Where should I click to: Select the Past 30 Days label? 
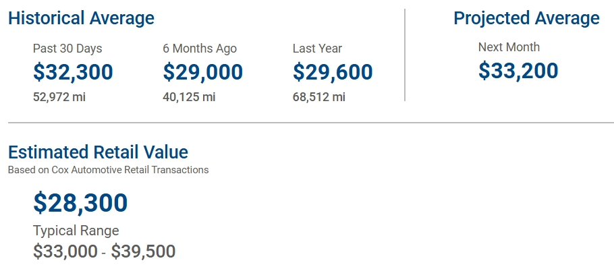67,49
